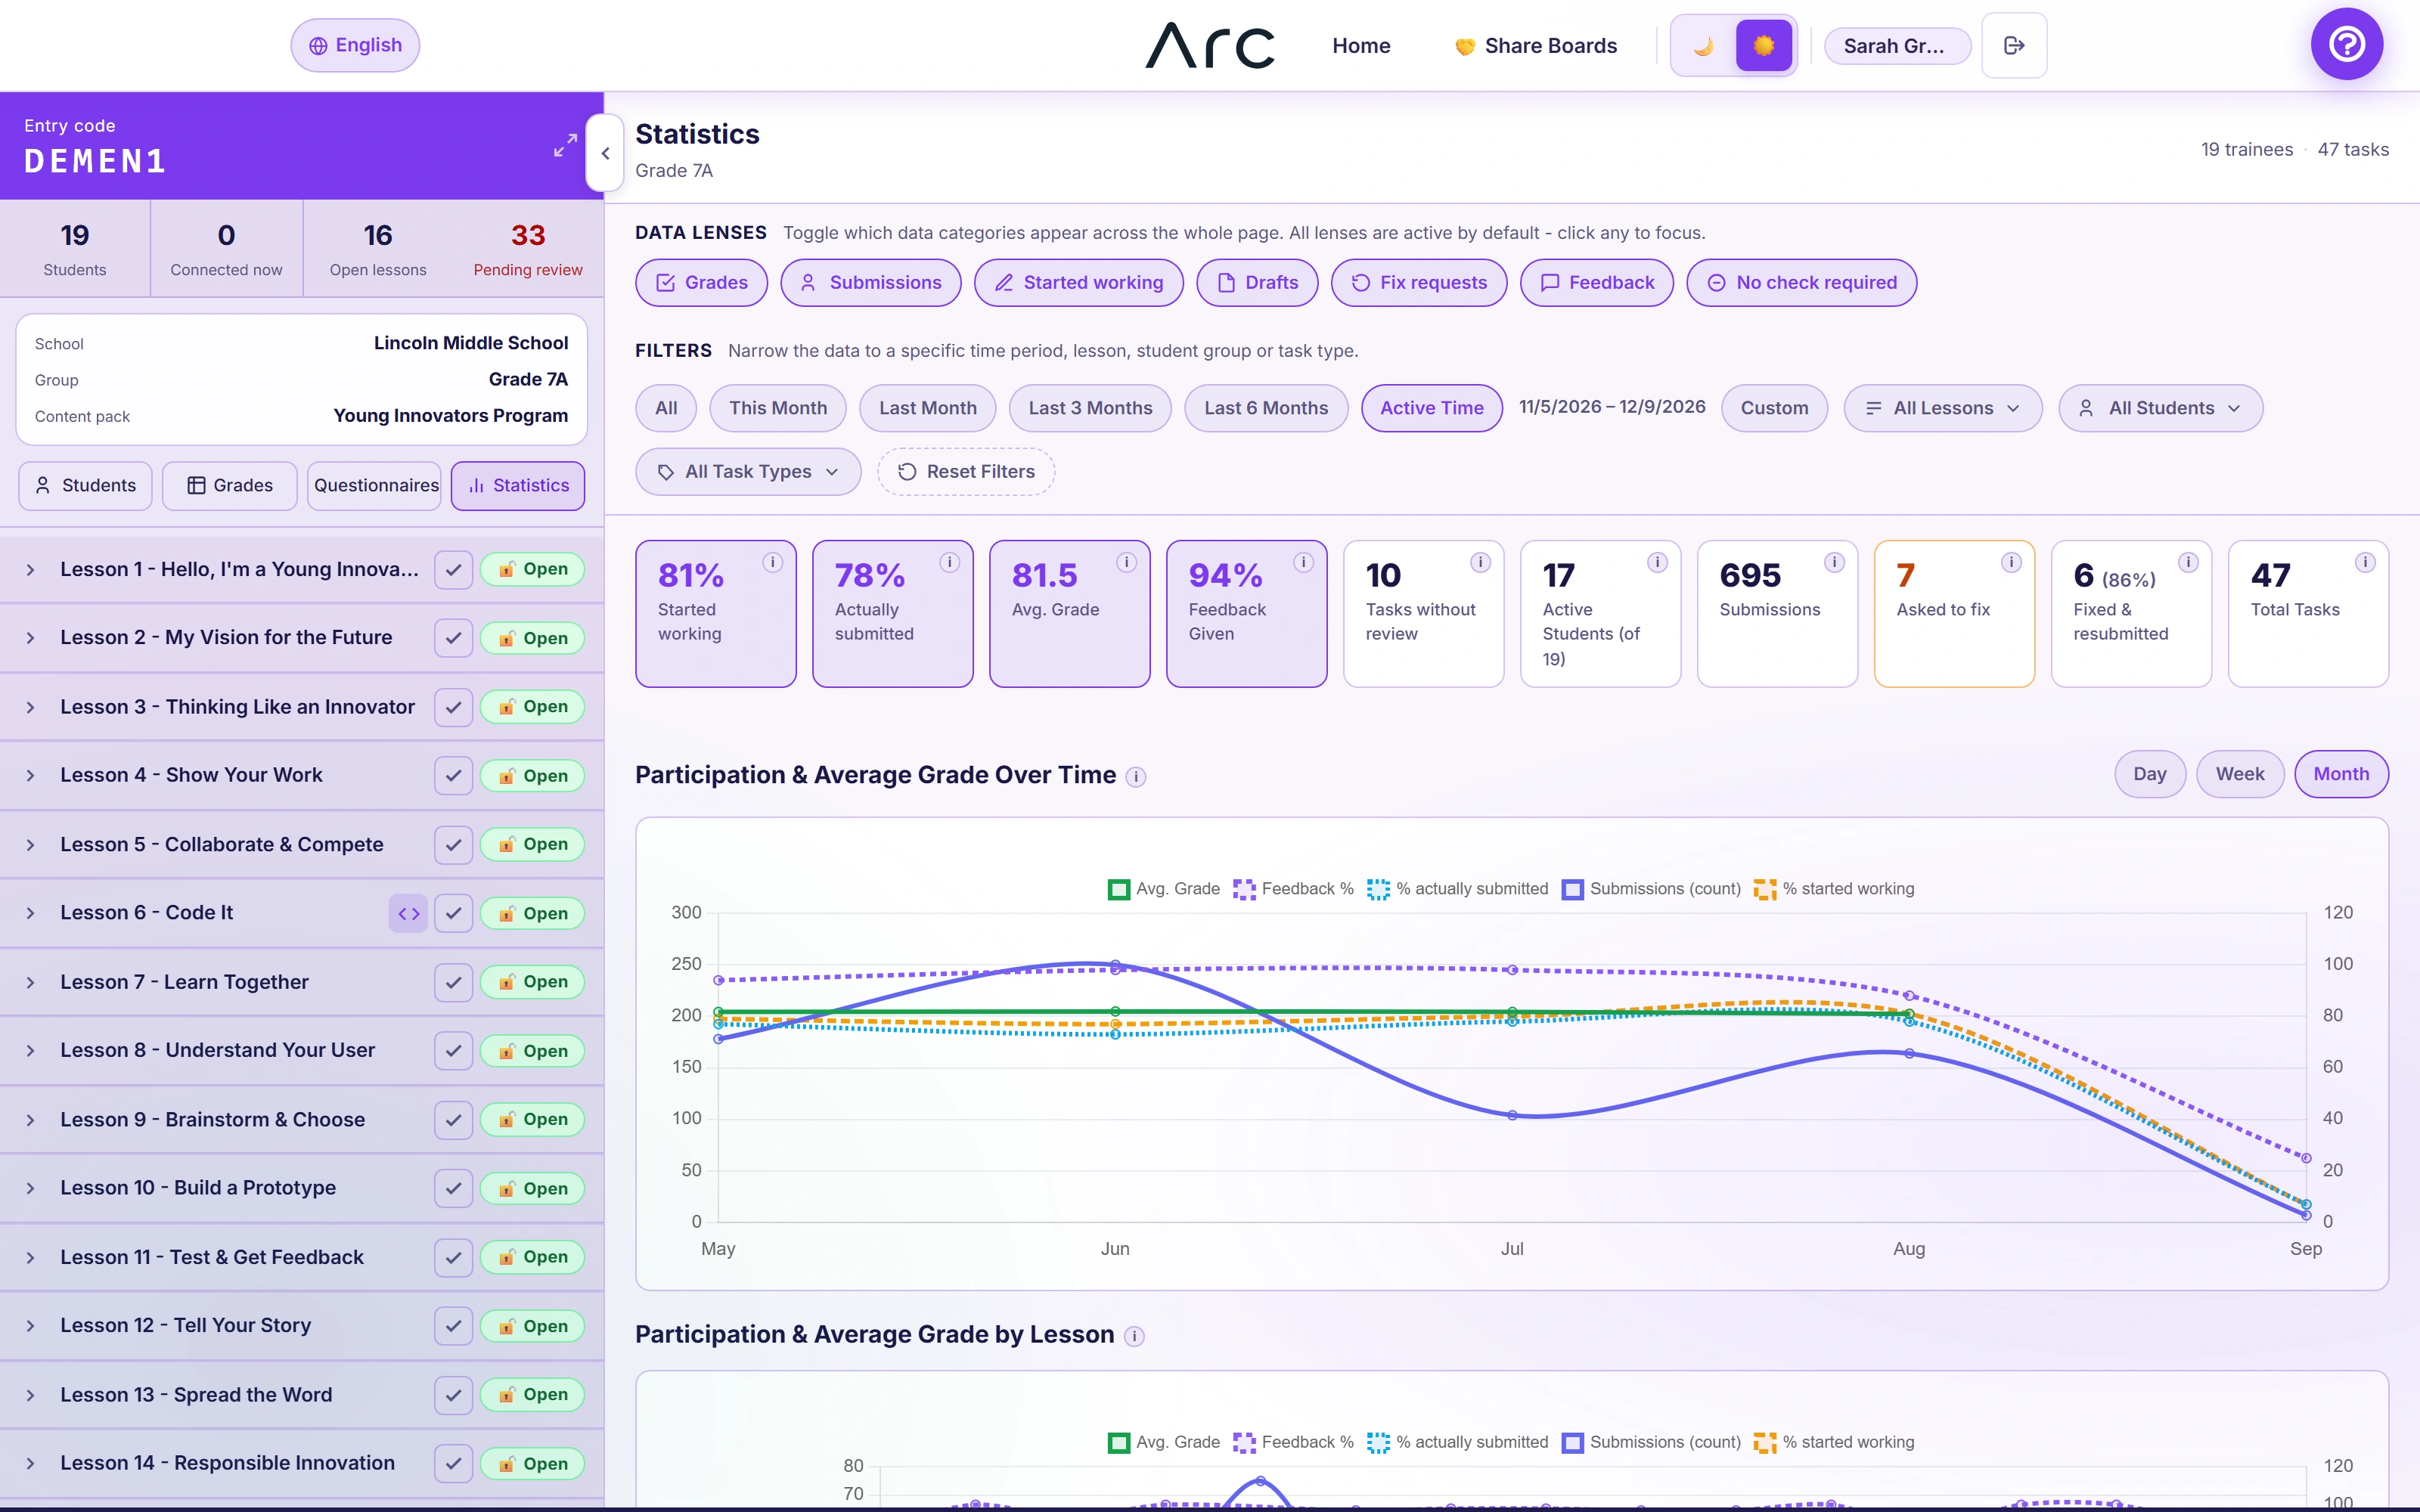This screenshot has height=1512, width=2420.
Task: Open the All Task Types dropdown
Action: point(748,471)
